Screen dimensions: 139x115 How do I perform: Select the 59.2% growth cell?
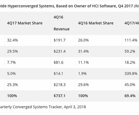click(130, 51)
